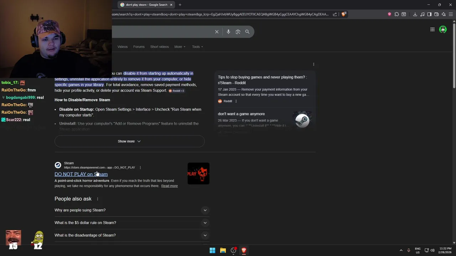Click the tab search toolbar icon
456x256 pixels.
point(404,14)
